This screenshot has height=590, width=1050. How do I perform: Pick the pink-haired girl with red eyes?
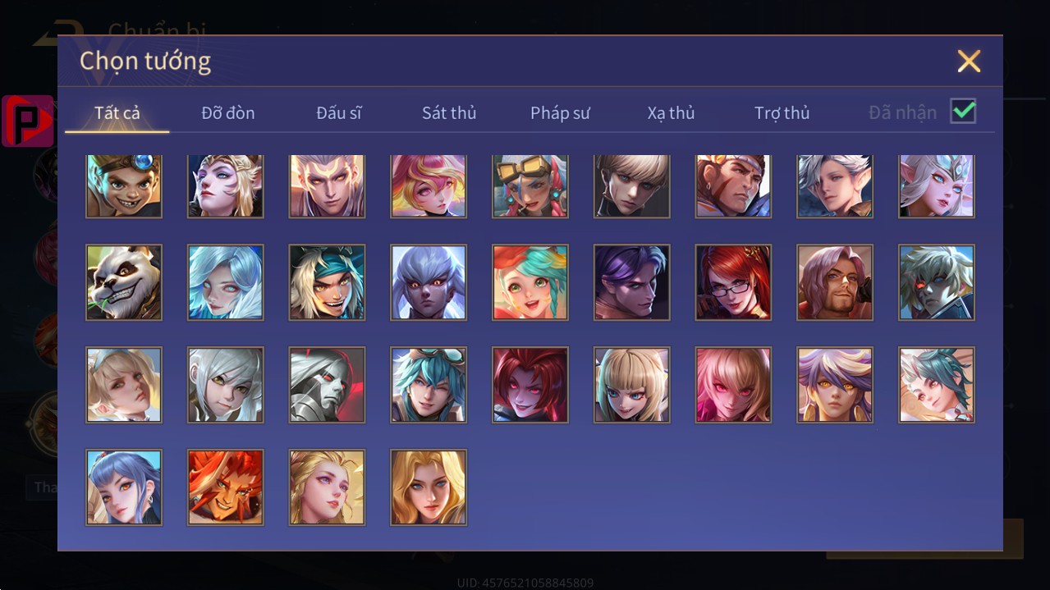[x=733, y=385]
